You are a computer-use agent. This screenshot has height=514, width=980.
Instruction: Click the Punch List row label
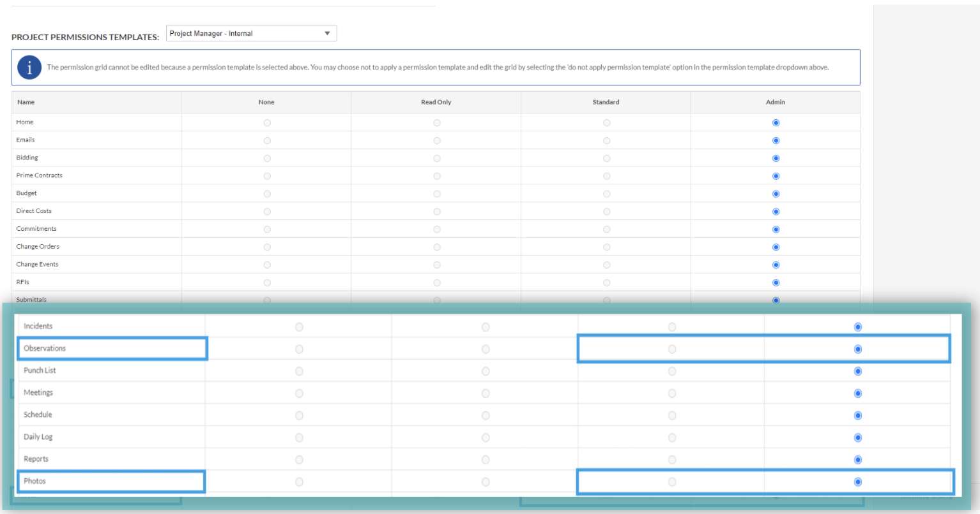[40, 371]
